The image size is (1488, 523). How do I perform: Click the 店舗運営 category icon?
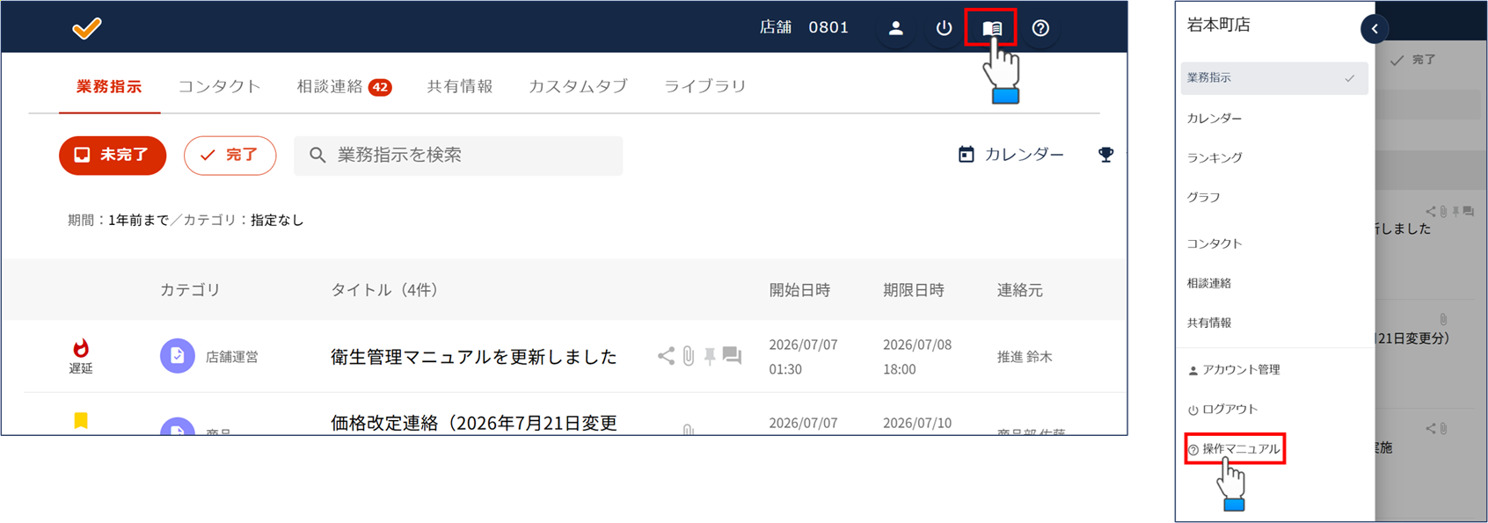[x=177, y=356]
